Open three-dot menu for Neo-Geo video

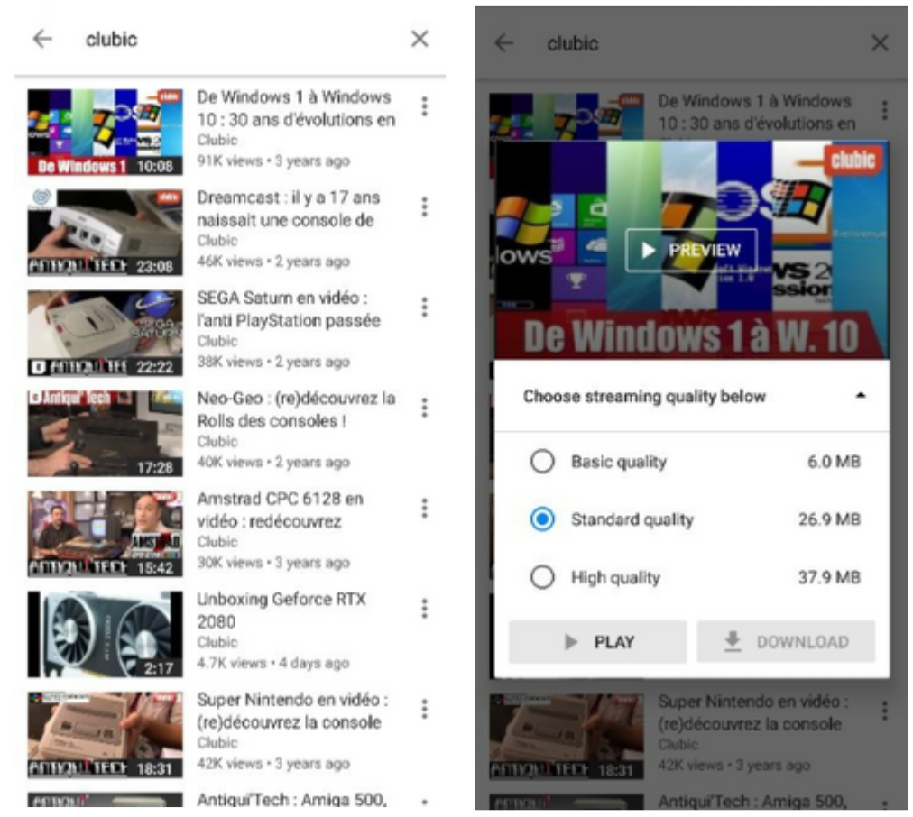424,408
